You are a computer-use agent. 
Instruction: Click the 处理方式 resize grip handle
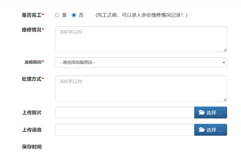point(225,100)
